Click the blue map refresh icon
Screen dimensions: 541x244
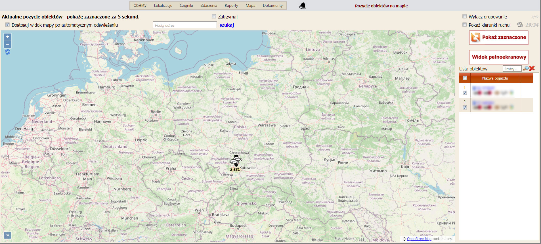coord(8,52)
